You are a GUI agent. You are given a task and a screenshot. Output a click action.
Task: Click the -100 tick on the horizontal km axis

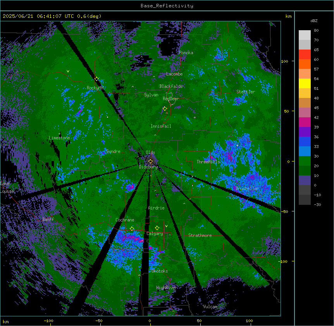[x=49, y=321]
